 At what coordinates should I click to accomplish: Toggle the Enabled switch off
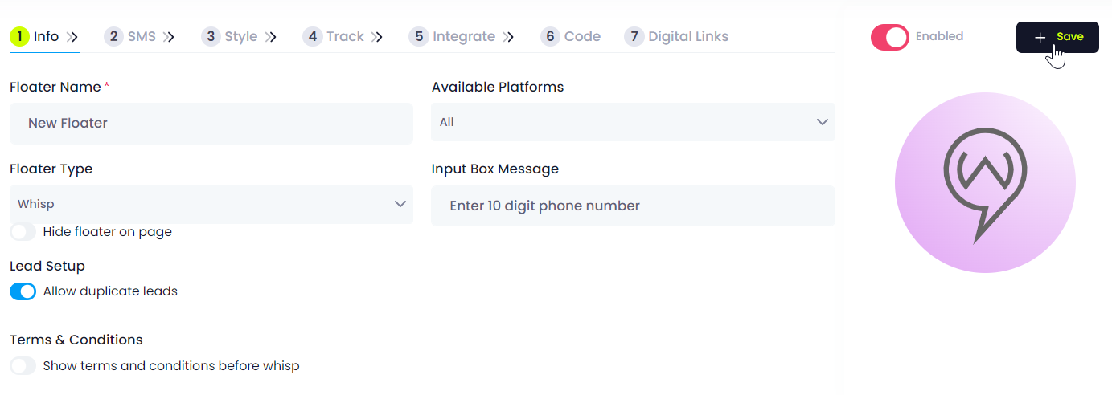[890, 37]
